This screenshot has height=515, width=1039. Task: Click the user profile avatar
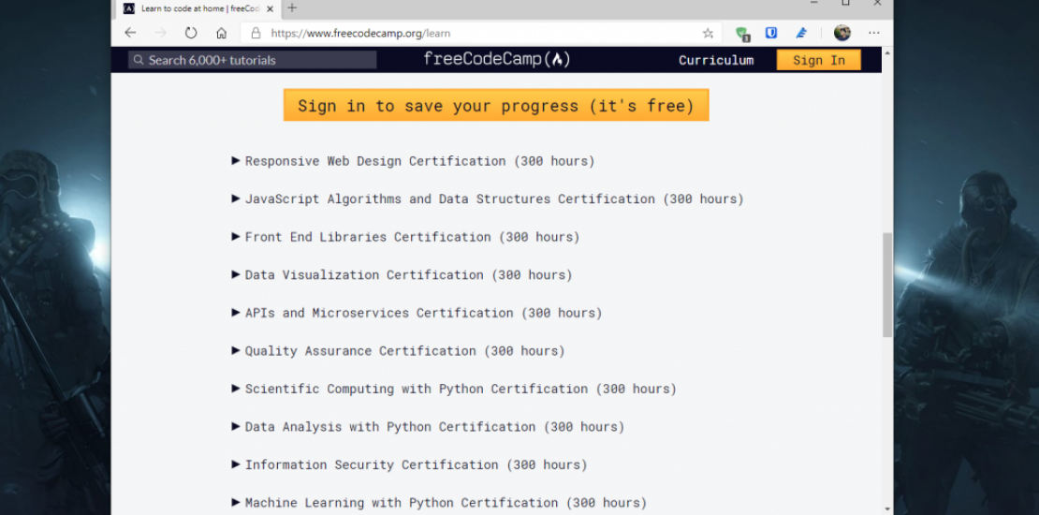tap(841, 33)
